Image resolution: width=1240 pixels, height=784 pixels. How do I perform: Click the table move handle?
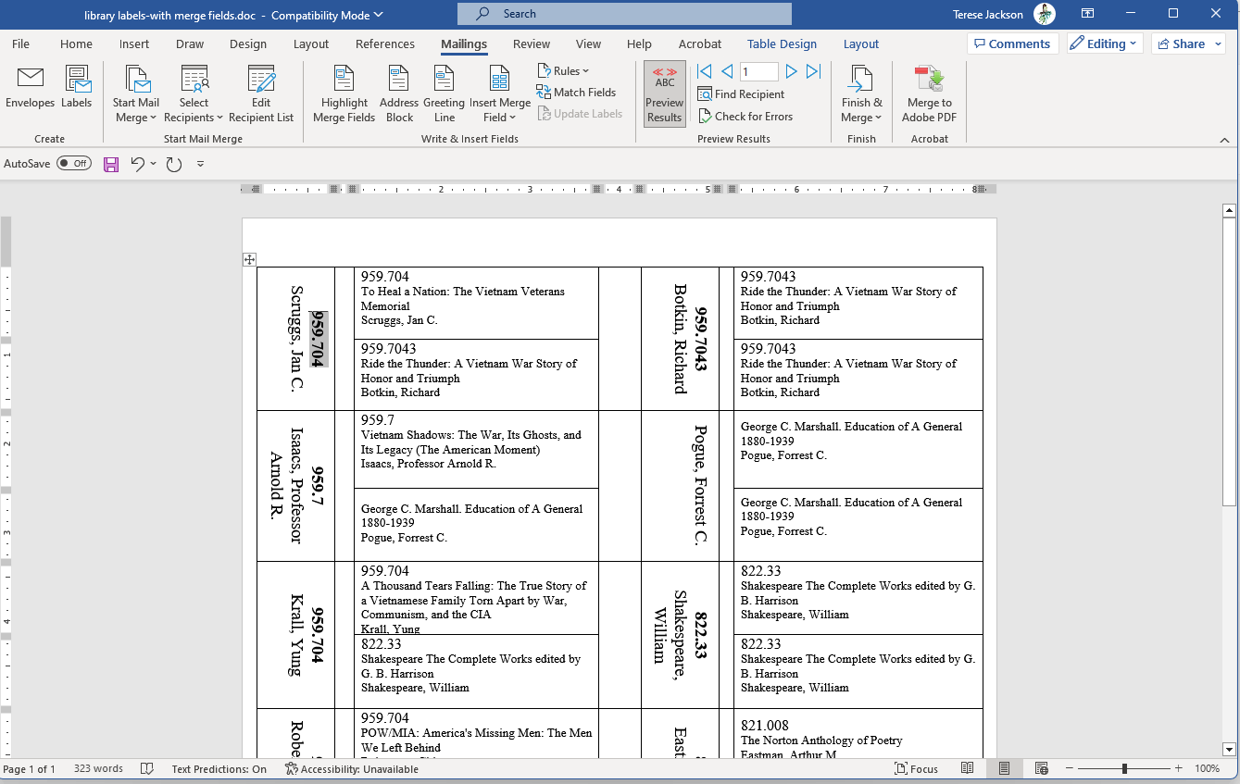[x=249, y=259]
